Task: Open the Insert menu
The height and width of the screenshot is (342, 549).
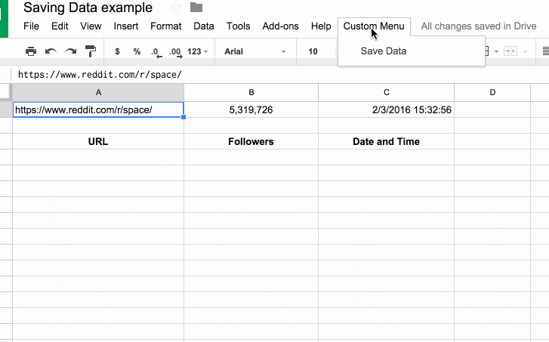Action: [126, 26]
